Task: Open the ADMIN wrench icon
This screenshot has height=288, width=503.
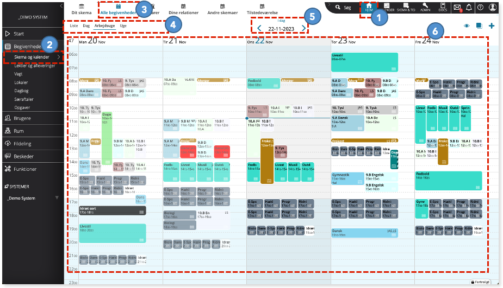Action: click(x=426, y=7)
